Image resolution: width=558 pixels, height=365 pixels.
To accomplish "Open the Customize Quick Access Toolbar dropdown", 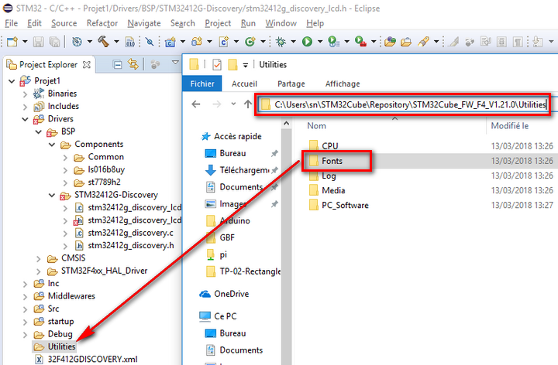I will [x=246, y=65].
